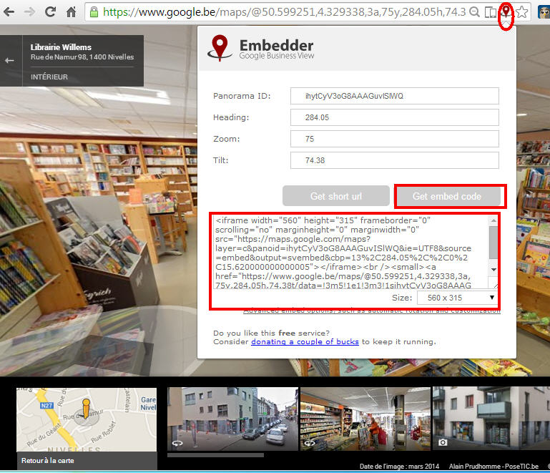
Task: Click INTÉRIEUR label in place card
Action: coord(49,77)
